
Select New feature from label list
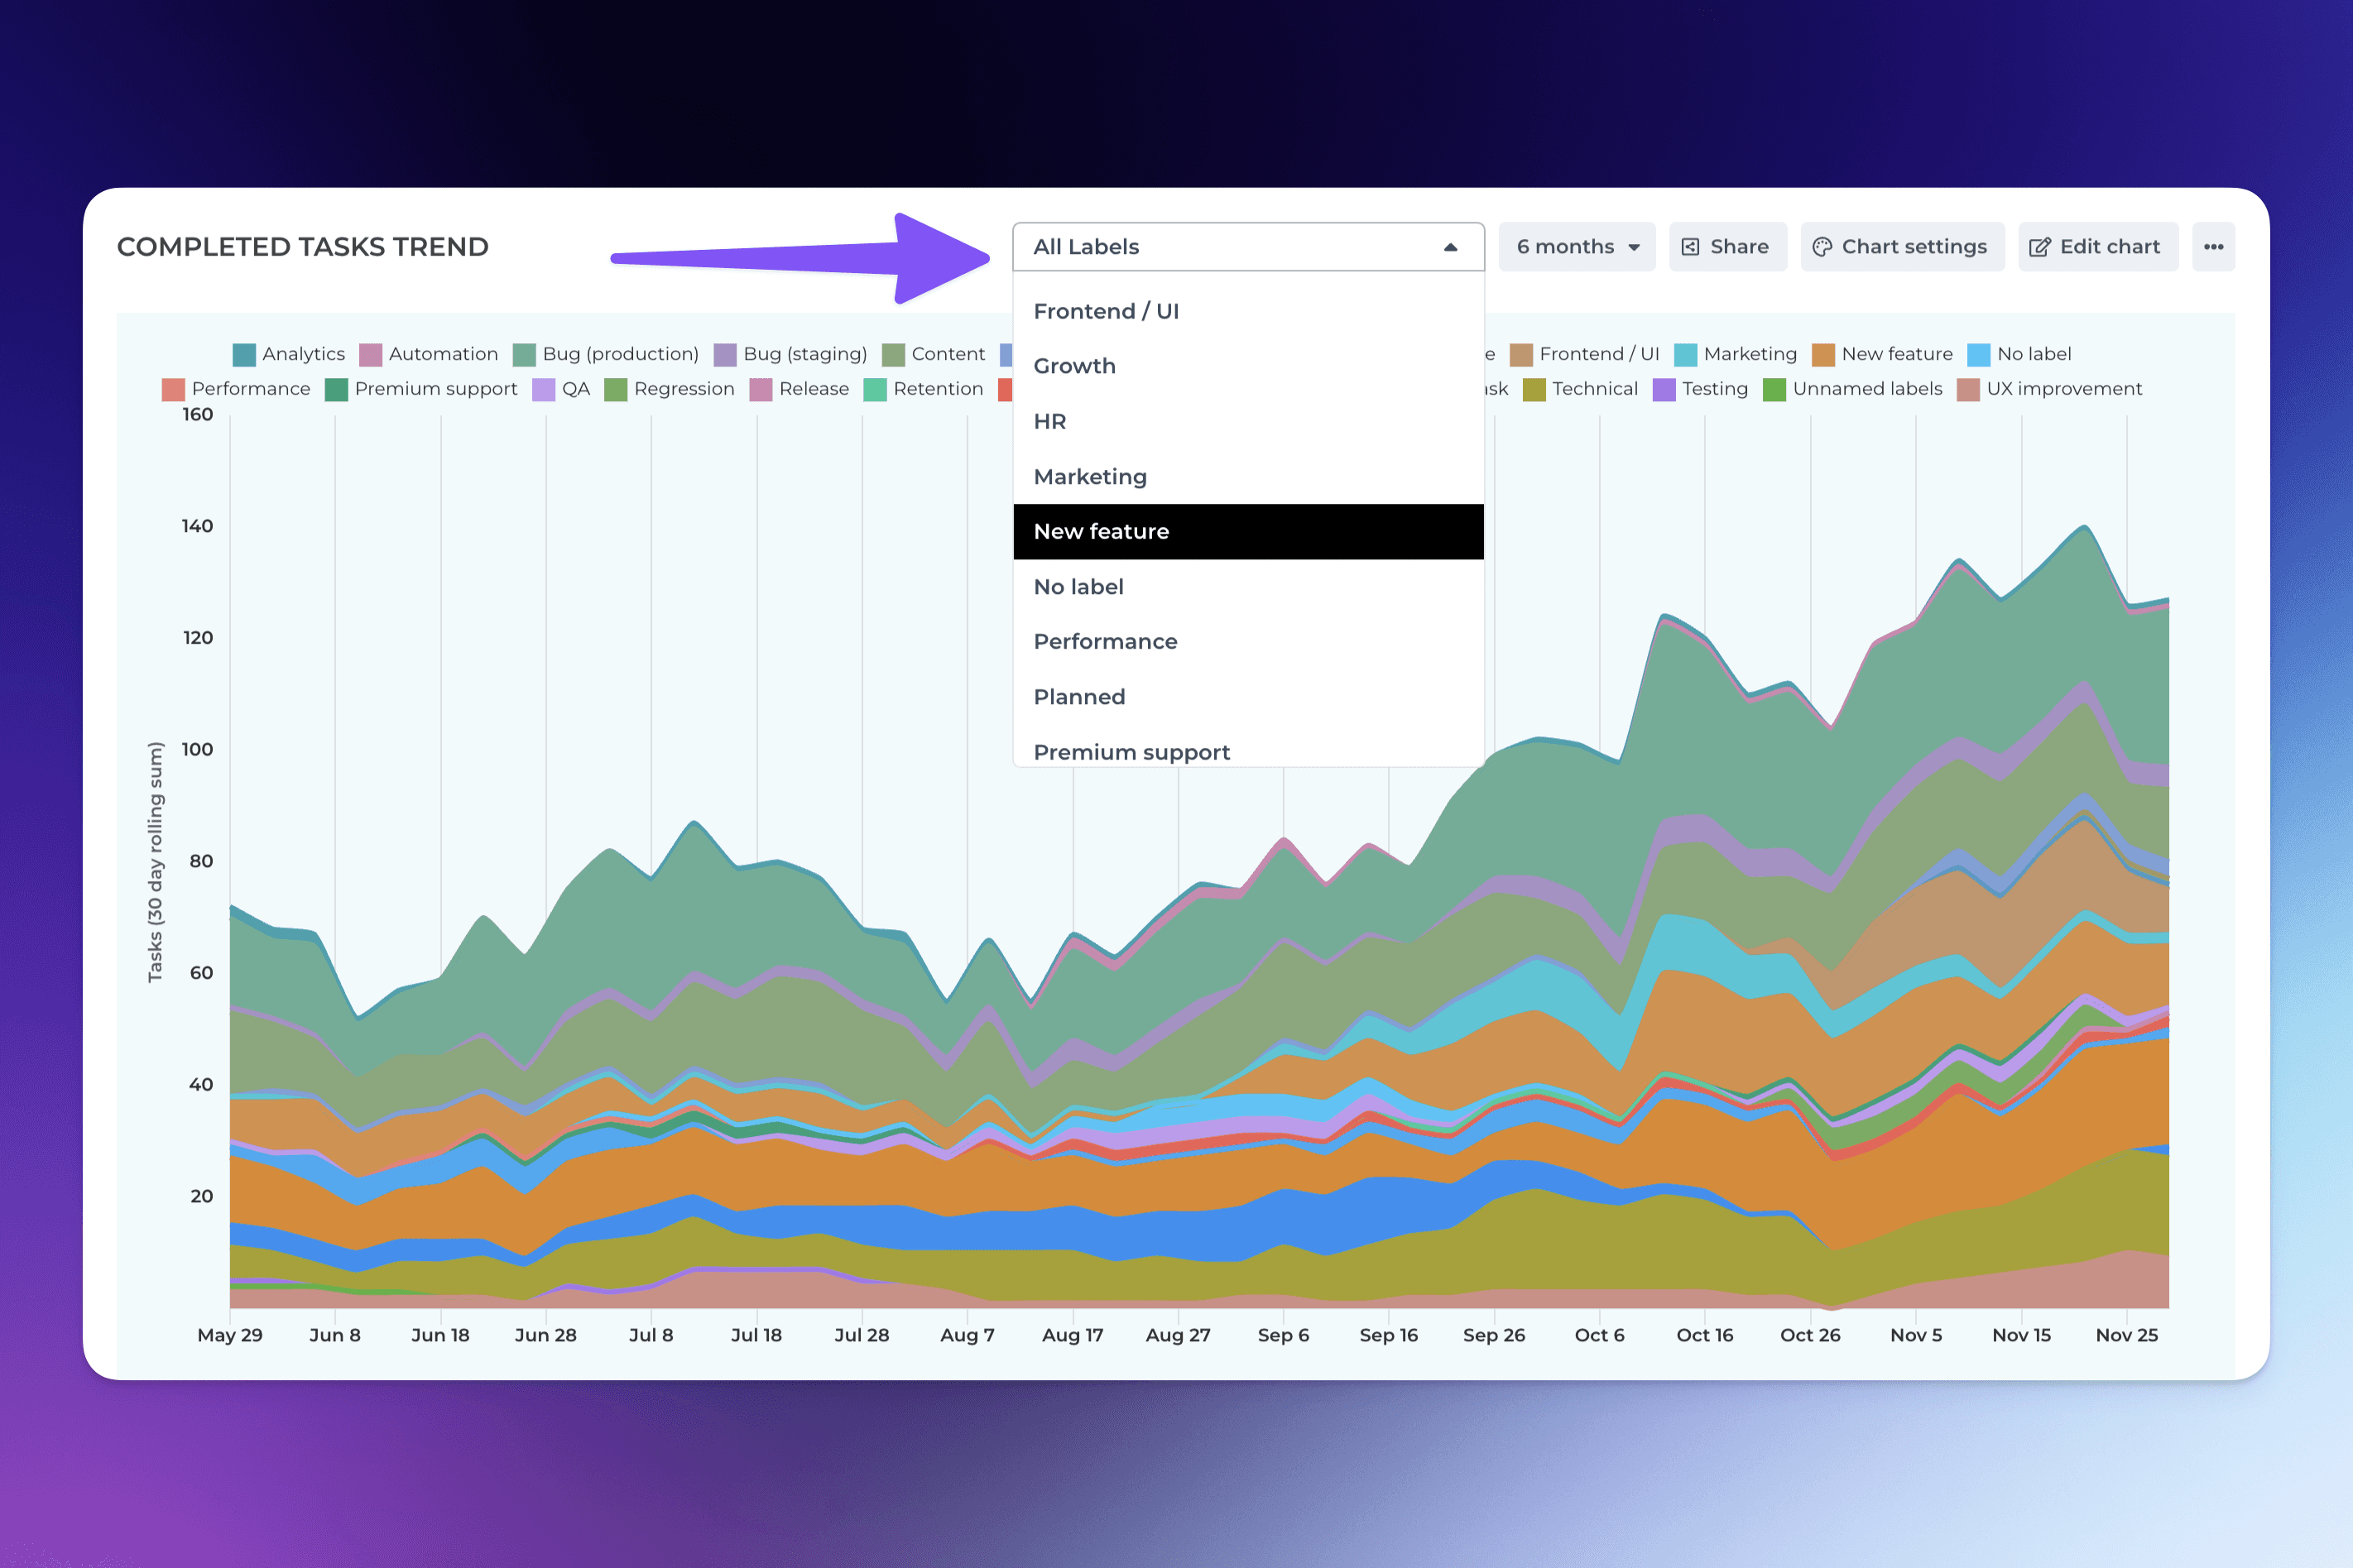(1101, 532)
